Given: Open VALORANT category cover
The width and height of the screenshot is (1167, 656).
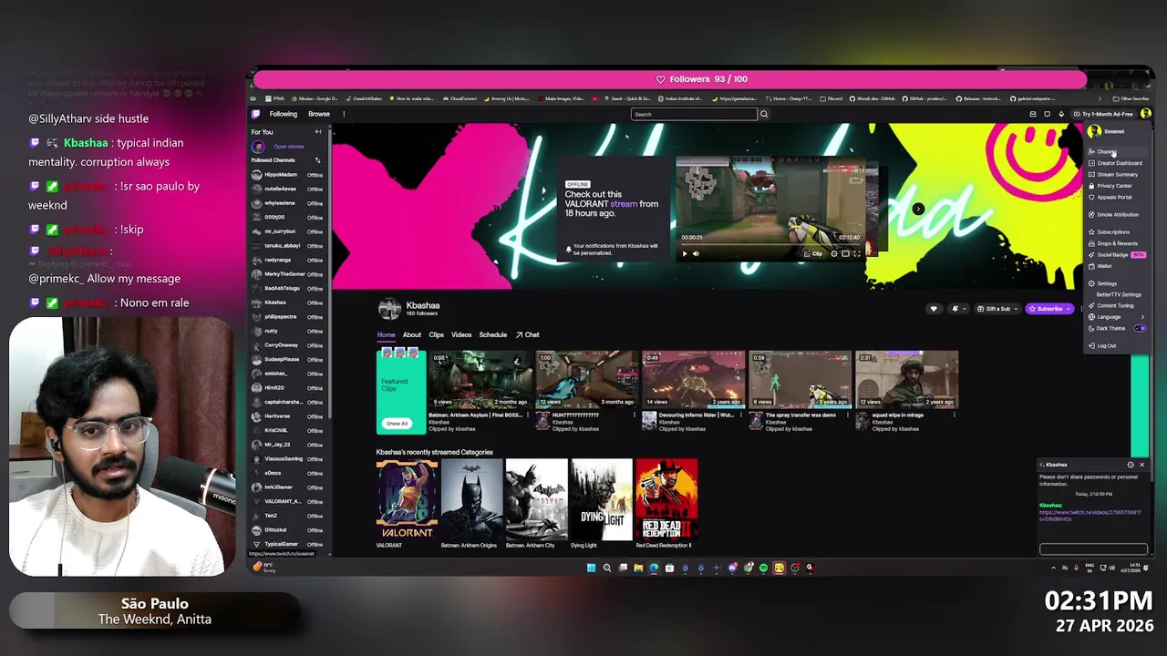Looking at the screenshot, I should pos(407,499).
